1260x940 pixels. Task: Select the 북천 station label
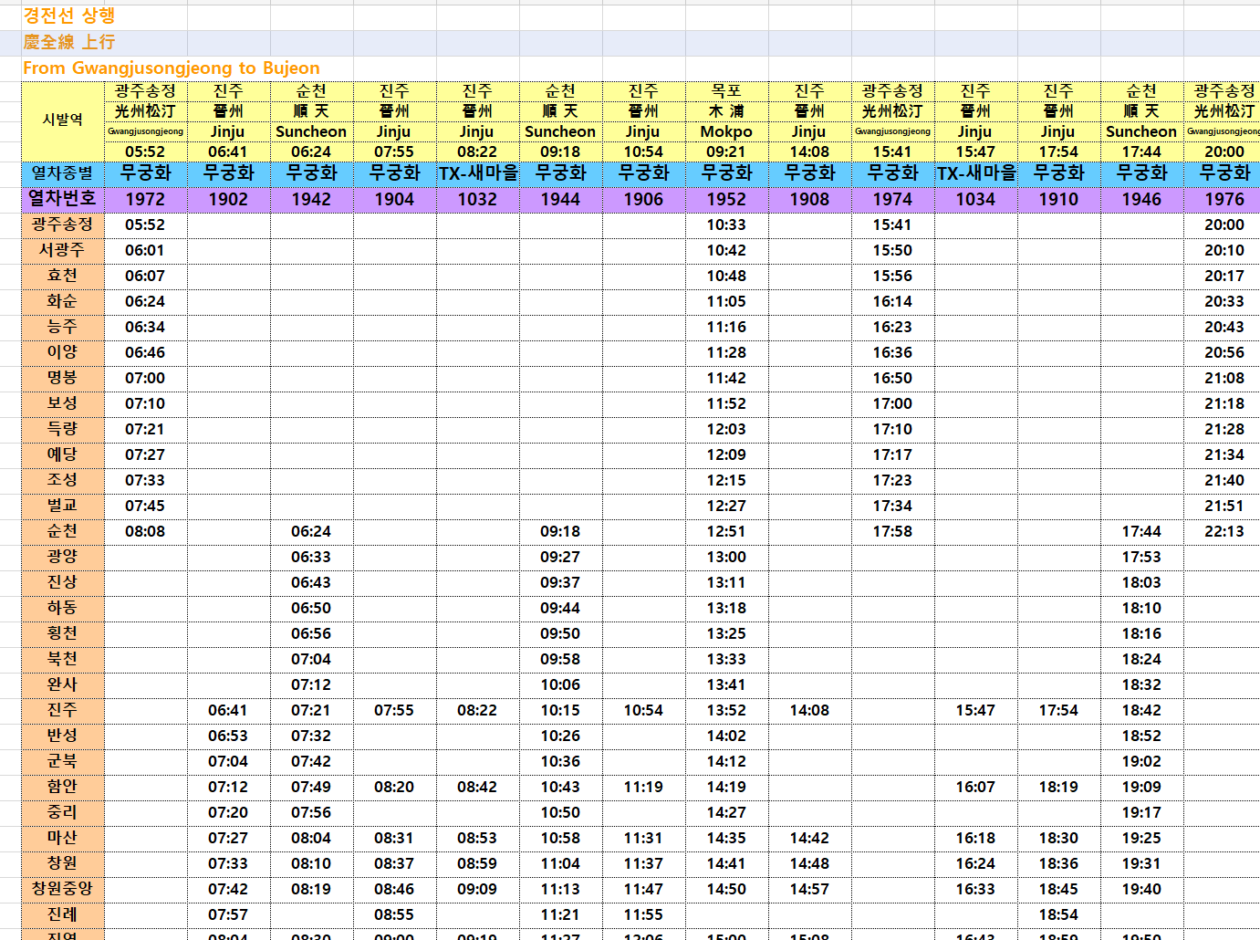[63, 659]
